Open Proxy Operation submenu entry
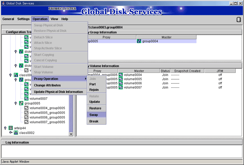Screen dimensions: 244x165 [x=59, y=79]
